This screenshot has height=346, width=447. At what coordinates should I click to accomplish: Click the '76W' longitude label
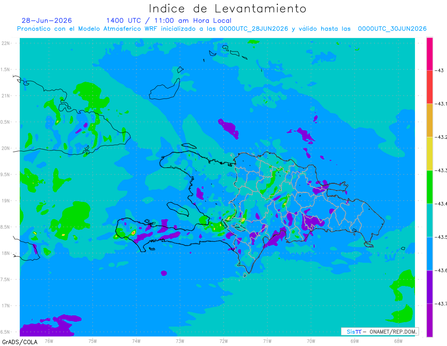tap(49, 341)
